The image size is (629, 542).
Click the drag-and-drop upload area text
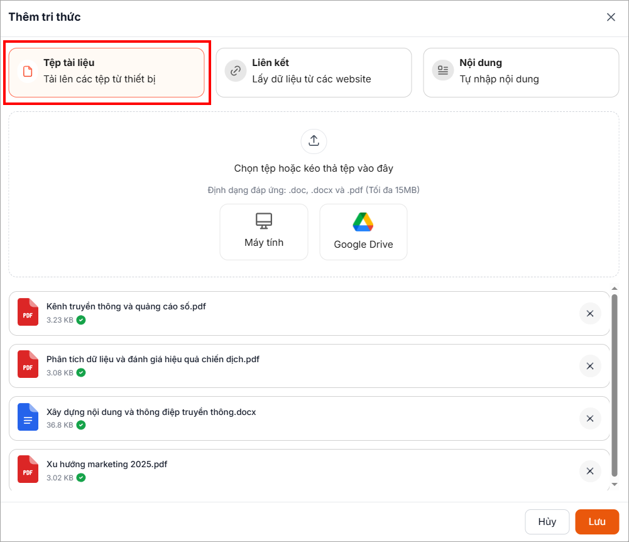(x=314, y=169)
